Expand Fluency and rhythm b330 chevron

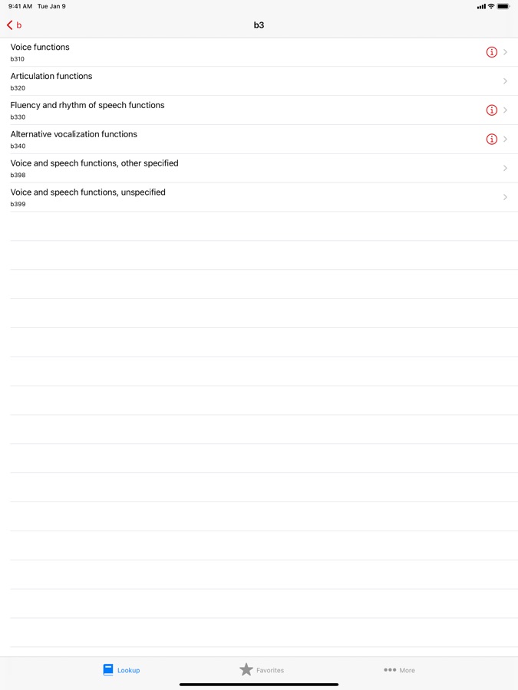pos(506,110)
